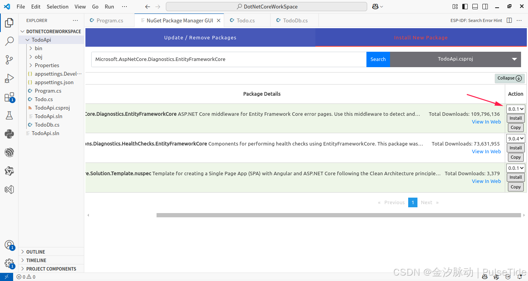
Task: Go forward with the right arrow
Action: point(157,7)
